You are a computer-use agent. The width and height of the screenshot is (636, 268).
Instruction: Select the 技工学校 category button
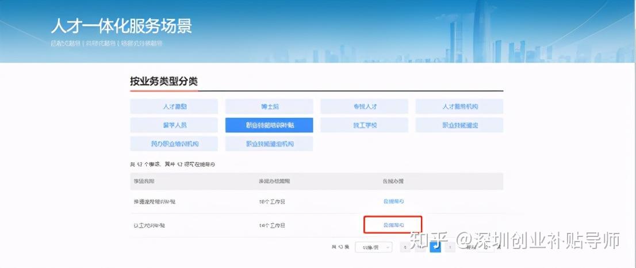(x=364, y=125)
